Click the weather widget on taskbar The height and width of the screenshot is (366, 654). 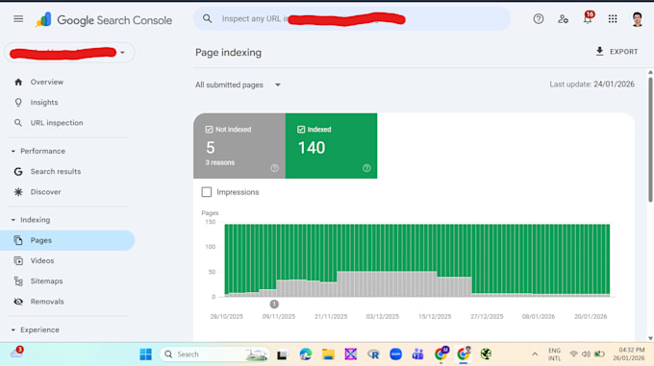(16, 353)
